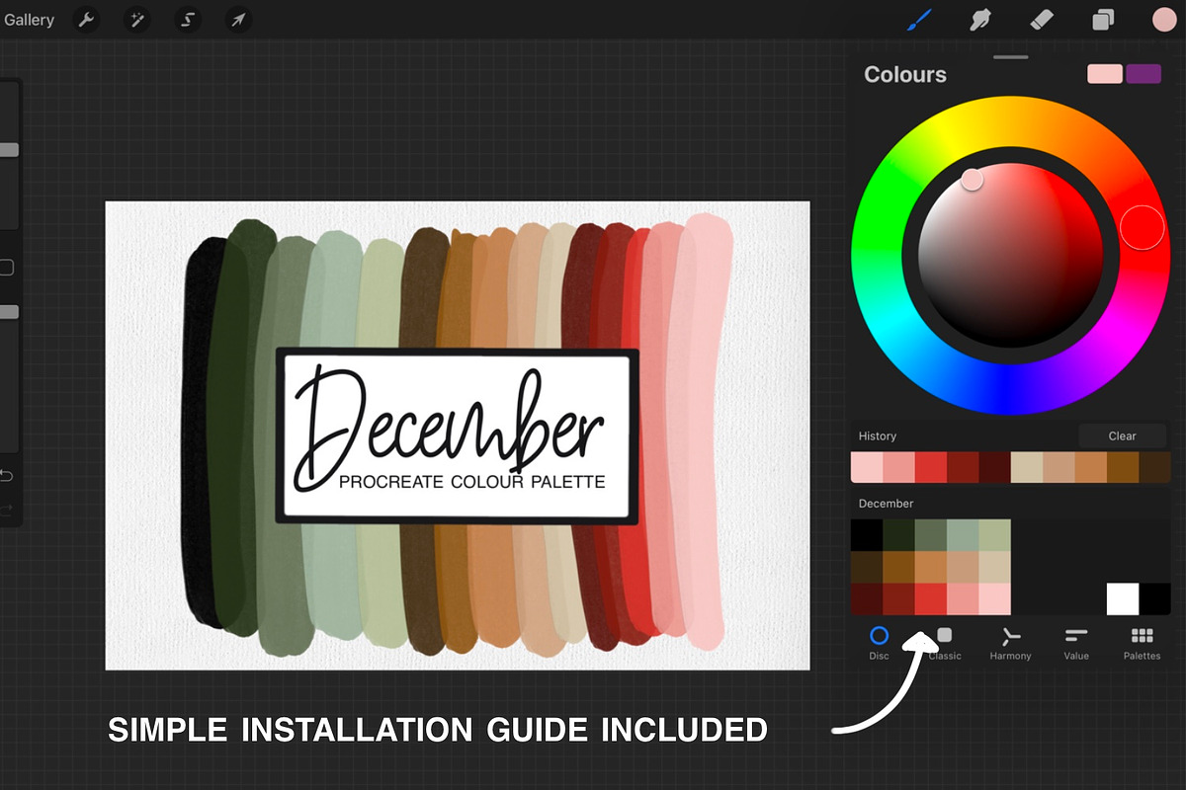Open the Gallery
Screen dimensions: 1186x790
point(28,20)
